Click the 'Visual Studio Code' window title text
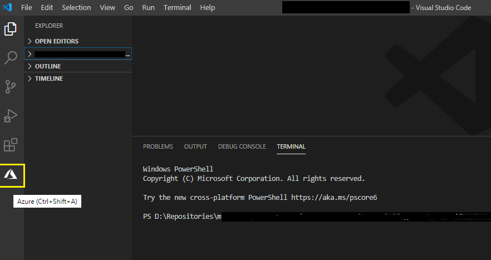Viewport: 491px width, 260px height. click(443, 8)
